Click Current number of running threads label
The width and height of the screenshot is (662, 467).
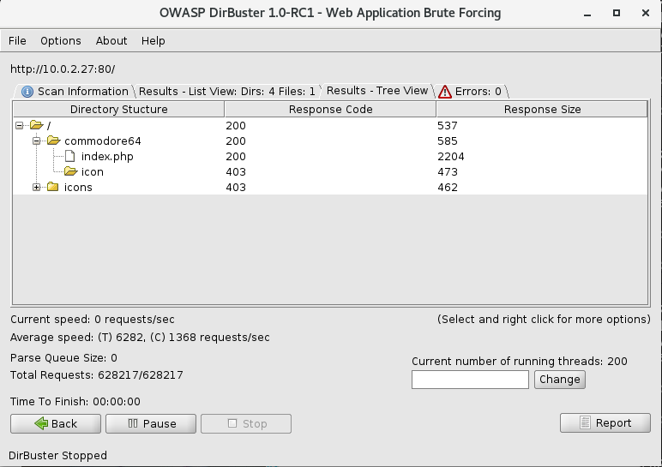click(520, 361)
